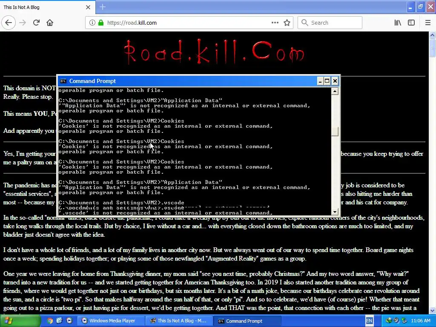Click the browser page scroll up arrow
This screenshot has height=327, width=436.
[x=432, y=35]
